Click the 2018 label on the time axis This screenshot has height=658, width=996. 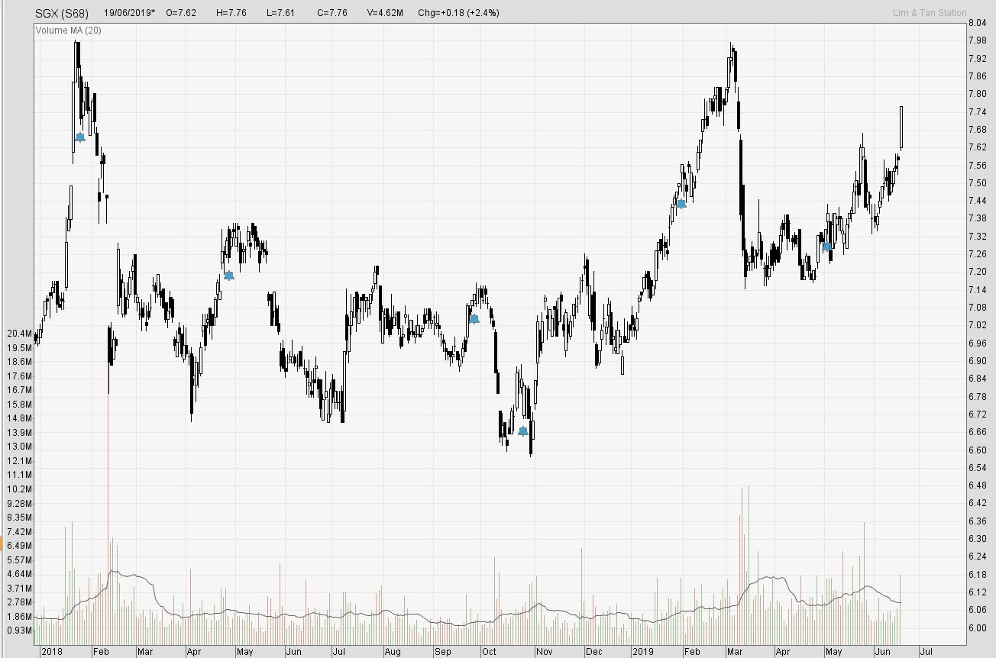point(53,653)
